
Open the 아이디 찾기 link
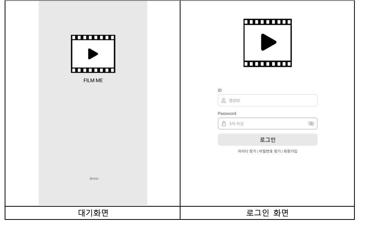tap(247, 151)
